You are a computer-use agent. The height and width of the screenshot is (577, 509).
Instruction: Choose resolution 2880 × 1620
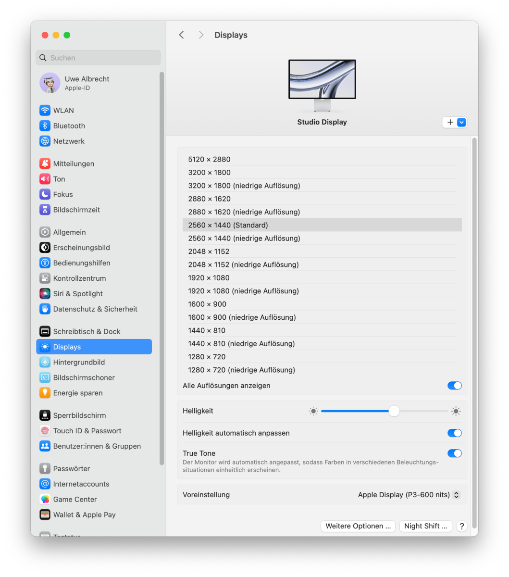[322, 199]
